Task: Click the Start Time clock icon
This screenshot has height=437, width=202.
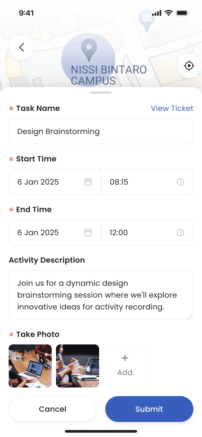Action: 180,182
